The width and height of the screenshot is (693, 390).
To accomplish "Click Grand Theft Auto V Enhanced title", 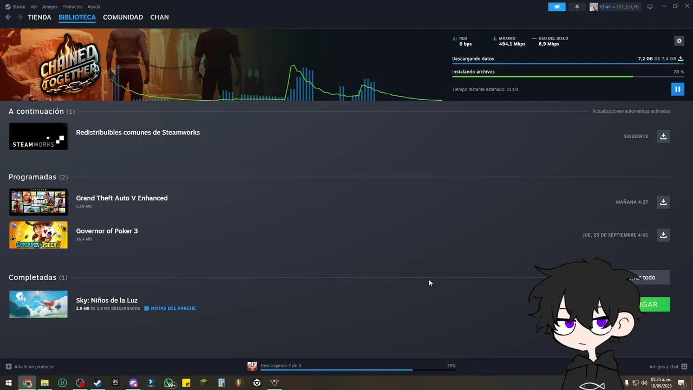I will click(122, 198).
